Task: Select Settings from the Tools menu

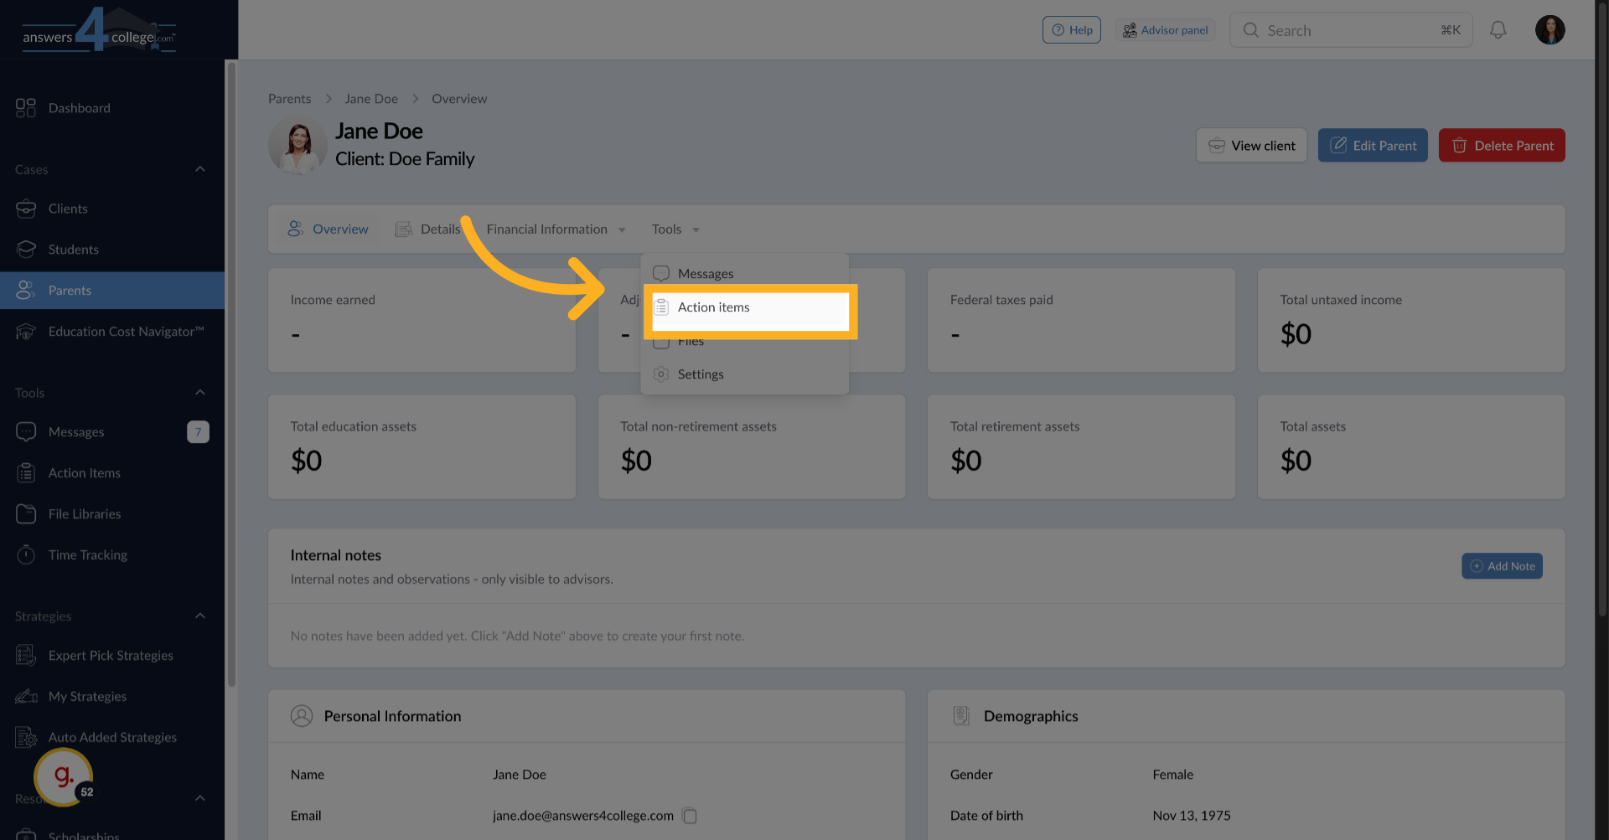Action: [701, 374]
